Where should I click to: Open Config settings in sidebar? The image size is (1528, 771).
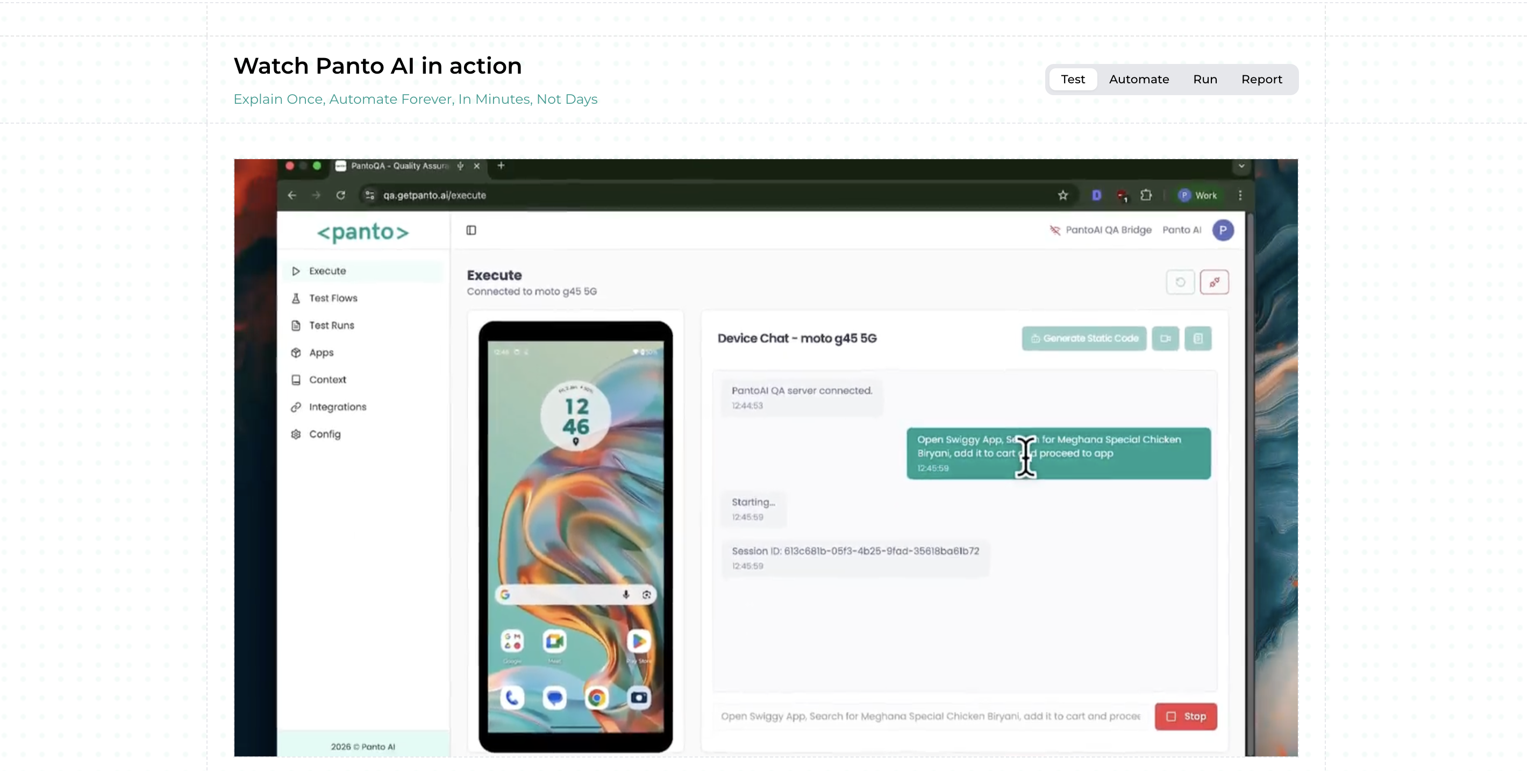(324, 434)
